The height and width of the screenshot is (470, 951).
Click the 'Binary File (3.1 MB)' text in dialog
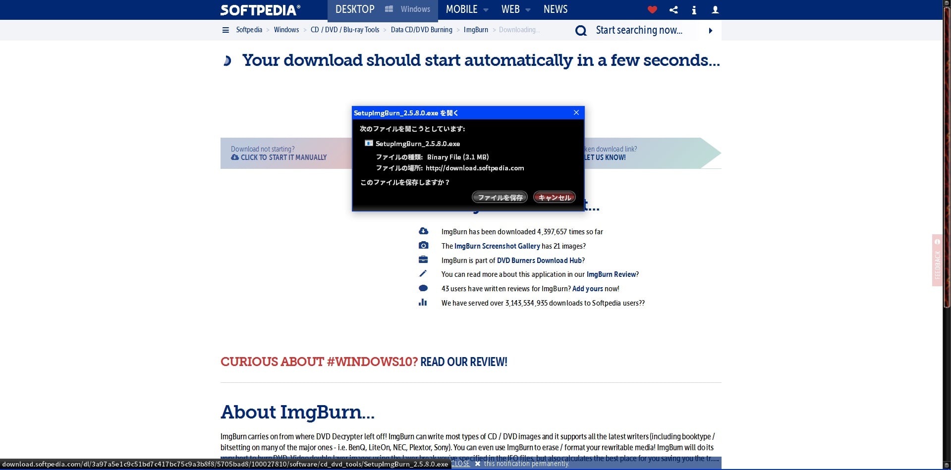(458, 157)
